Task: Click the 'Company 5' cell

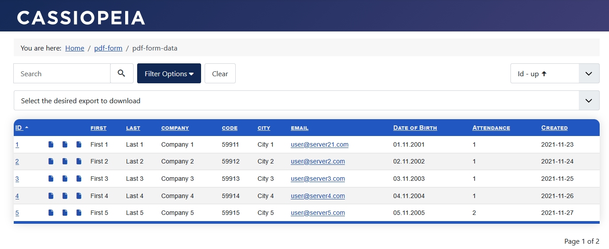Action: click(x=178, y=213)
